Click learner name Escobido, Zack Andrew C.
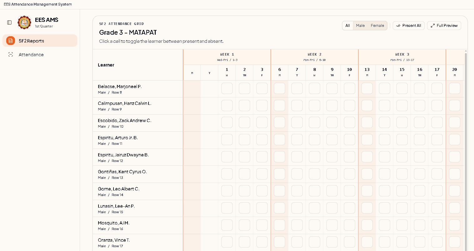This screenshot has width=474, height=251. (124, 121)
